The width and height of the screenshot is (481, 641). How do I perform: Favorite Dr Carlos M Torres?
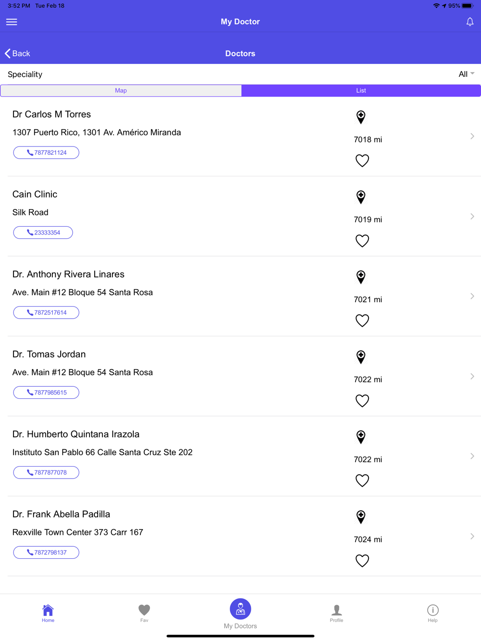tap(362, 160)
